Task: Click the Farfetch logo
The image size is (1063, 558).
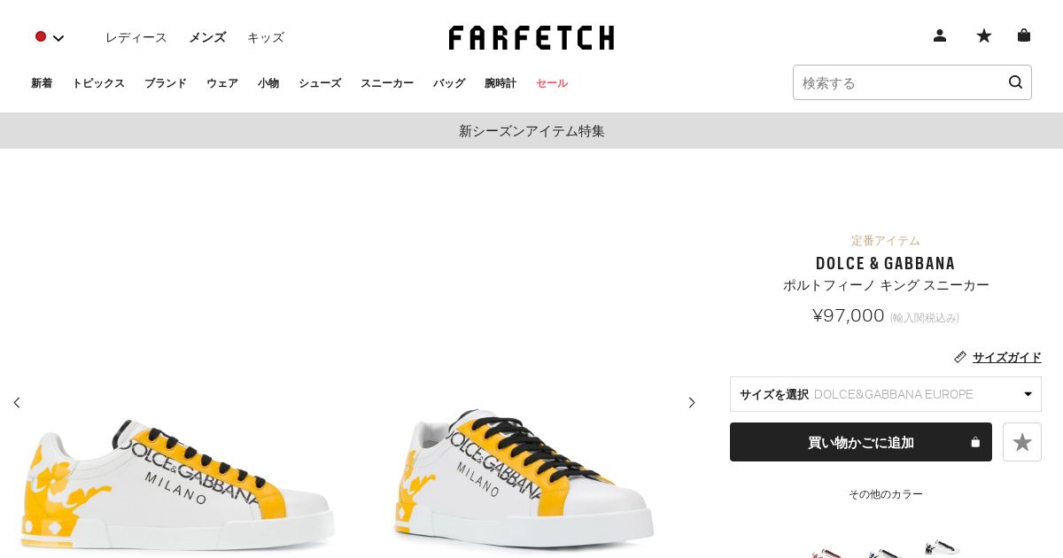Action: tap(531, 37)
